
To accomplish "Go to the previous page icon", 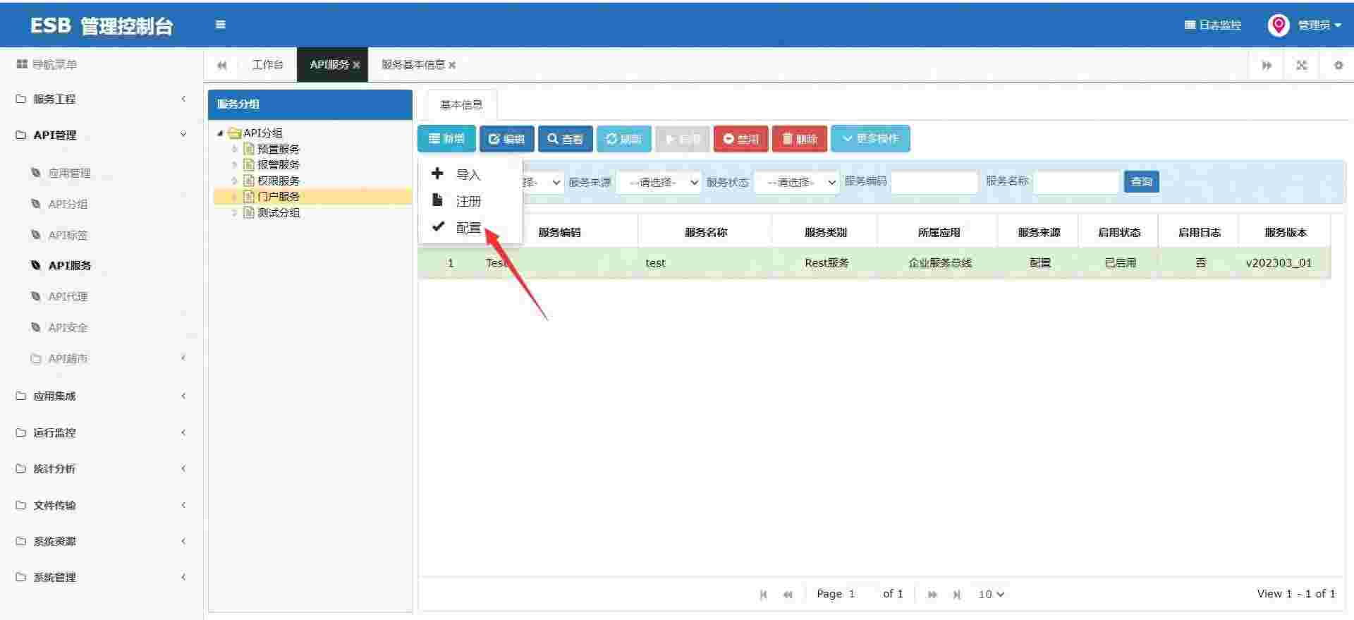I will click(x=788, y=595).
